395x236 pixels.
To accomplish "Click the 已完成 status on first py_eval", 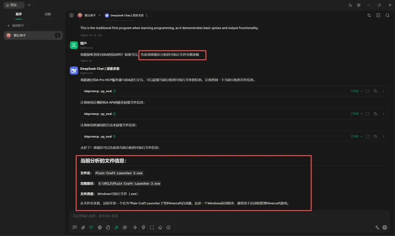I will click(357, 91).
